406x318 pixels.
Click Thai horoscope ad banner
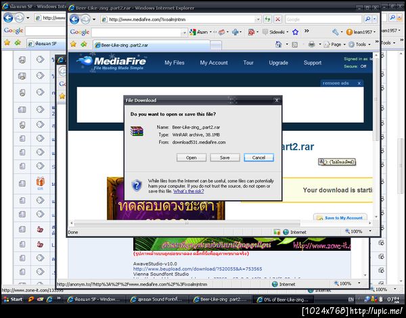click(x=166, y=199)
